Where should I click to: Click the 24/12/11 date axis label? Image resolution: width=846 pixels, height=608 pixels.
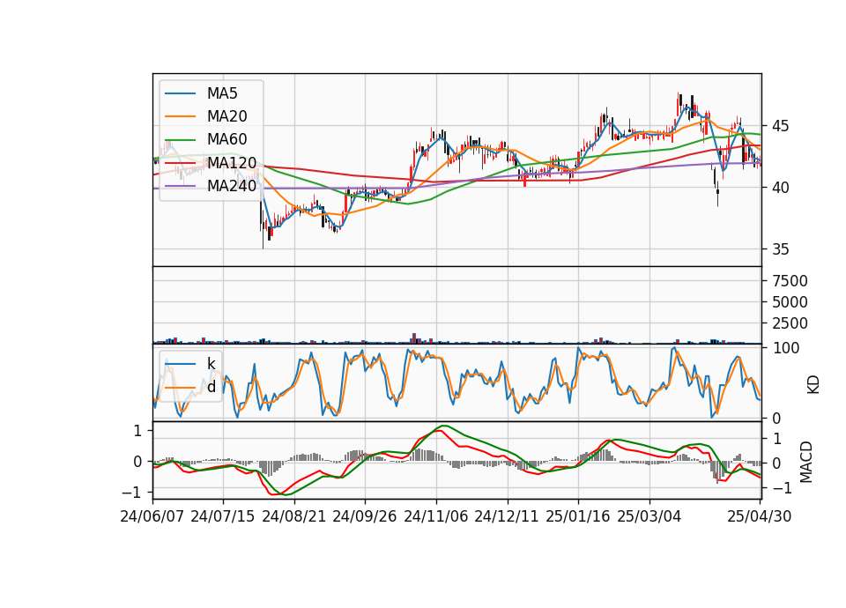click(x=507, y=516)
